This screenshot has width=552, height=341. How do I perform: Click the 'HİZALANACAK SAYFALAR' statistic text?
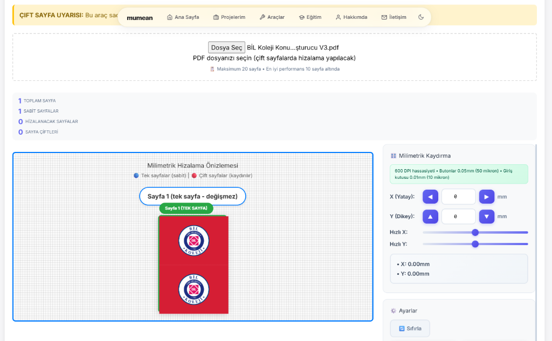[51, 121]
